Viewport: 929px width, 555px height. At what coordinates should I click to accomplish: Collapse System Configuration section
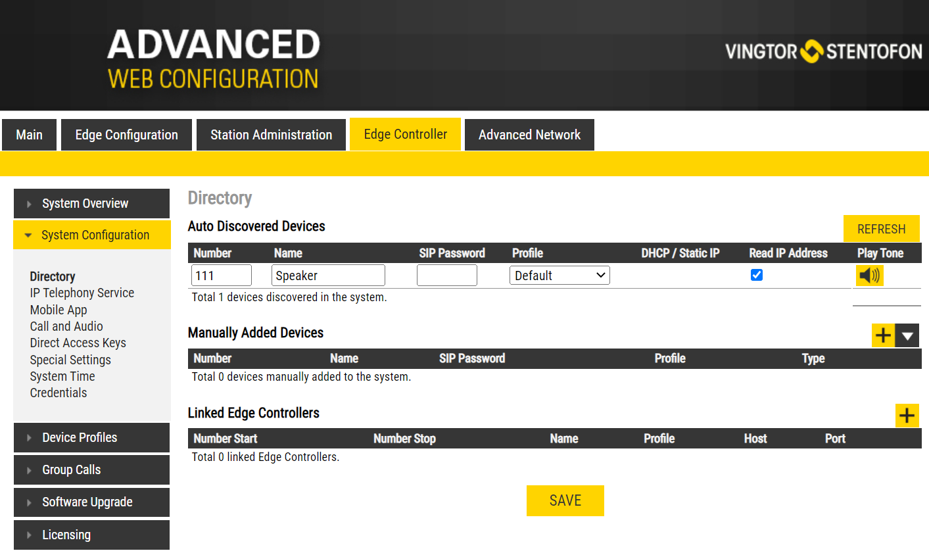pyautogui.click(x=91, y=235)
